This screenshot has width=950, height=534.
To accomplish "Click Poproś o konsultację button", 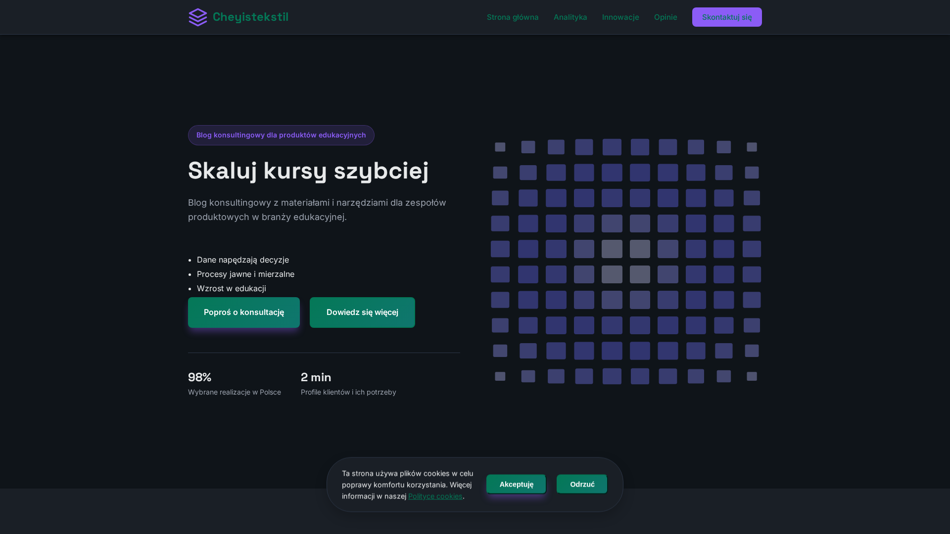I will pos(244,312).
